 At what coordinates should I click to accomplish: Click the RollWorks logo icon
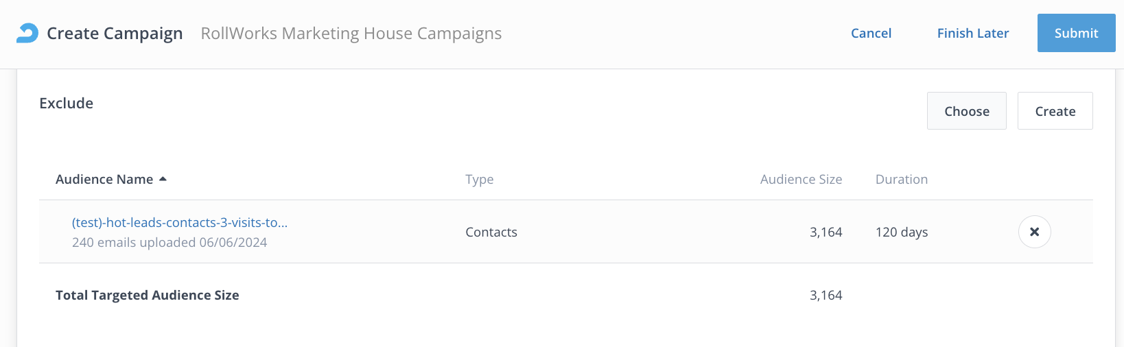pos(27,33)
